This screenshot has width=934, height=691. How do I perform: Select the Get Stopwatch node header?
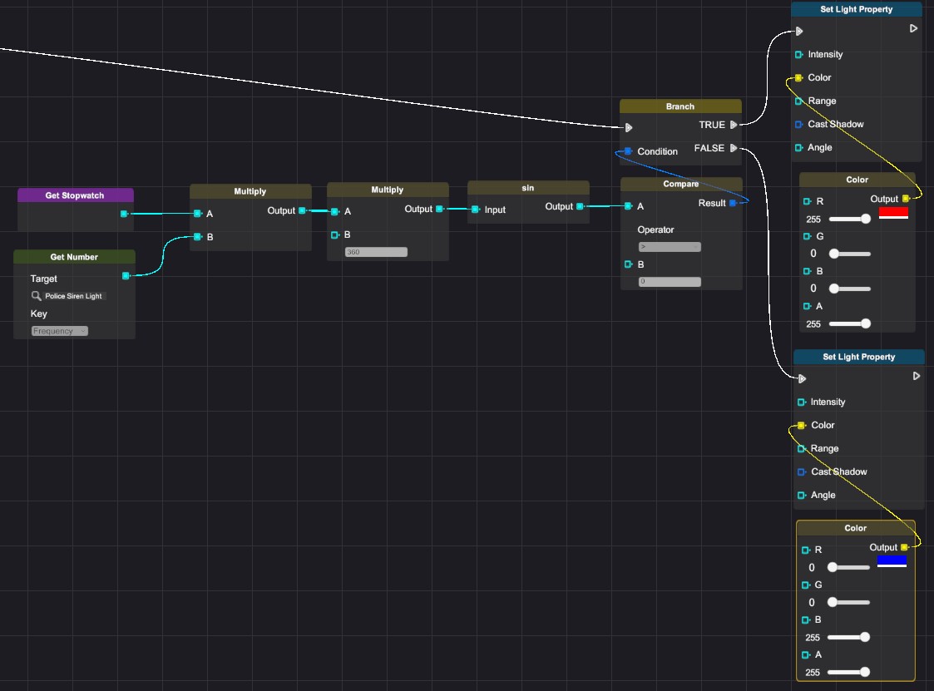[76, 195]
